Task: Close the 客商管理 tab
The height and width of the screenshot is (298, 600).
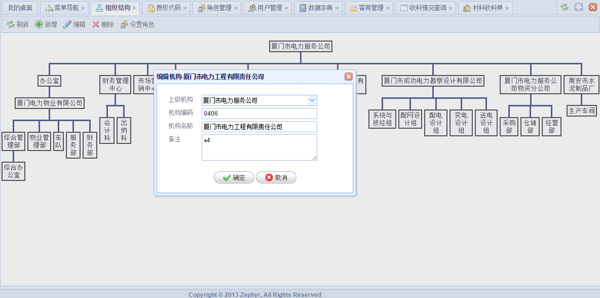Action: point(388,8)
